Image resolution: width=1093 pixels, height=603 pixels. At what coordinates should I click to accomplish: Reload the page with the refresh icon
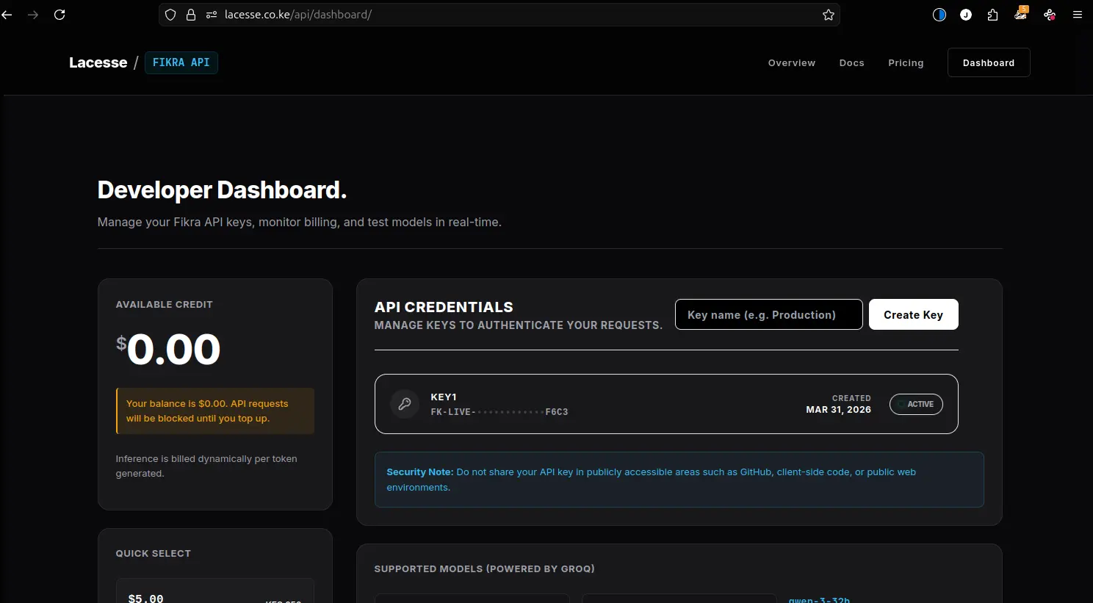(59, 15)
